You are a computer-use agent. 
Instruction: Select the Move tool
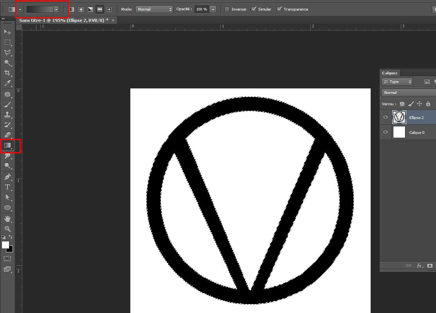click(x=7, y=32)
